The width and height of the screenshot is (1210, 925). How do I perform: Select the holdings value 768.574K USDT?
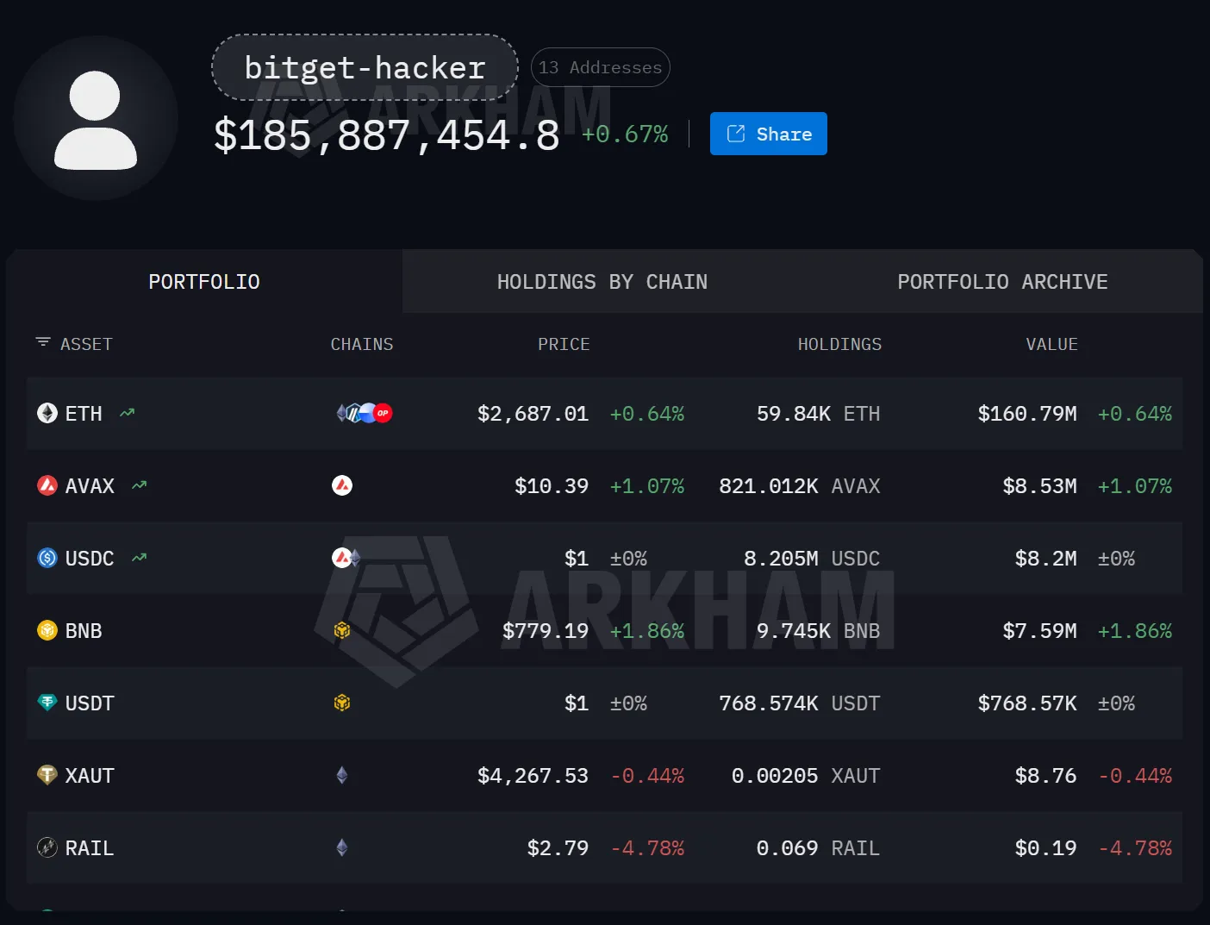coord(800,703)
